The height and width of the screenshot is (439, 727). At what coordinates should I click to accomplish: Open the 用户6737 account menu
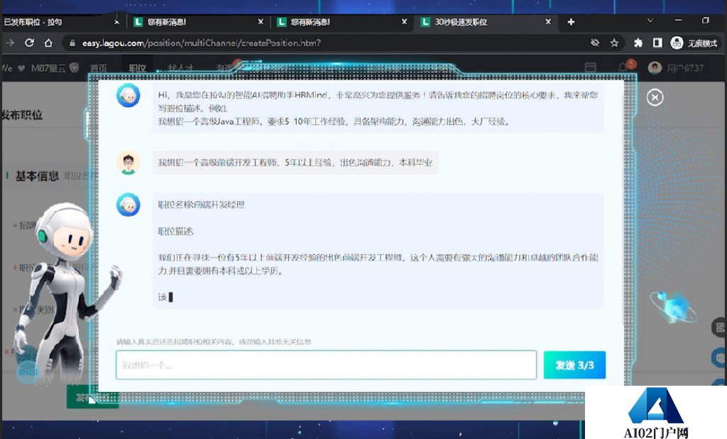[x=676, y=68]
